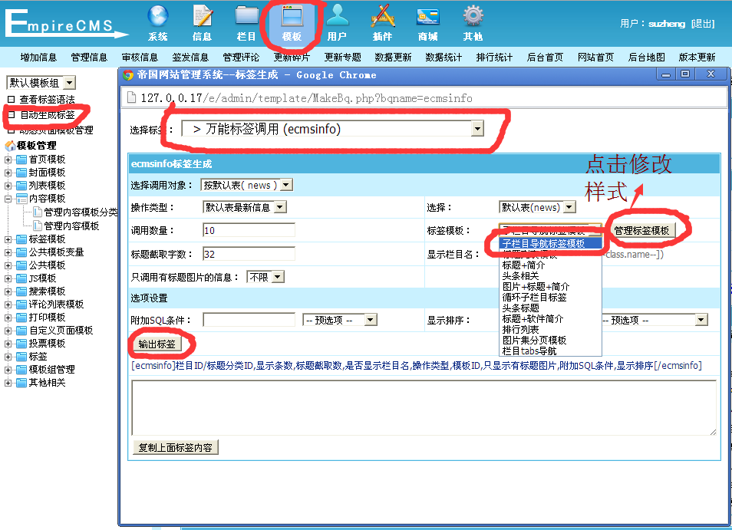The width and height of the screenshot is (732, 530).
Task: Open the 默认模板组 dropdown
Action: (41, 83)
